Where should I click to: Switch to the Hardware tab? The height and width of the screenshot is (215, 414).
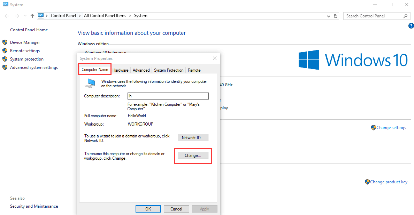pyautogui.click(x=120, y=70)
